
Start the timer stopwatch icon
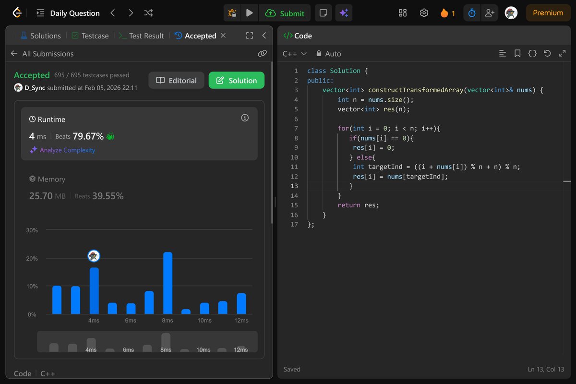[x=472, y=13]
